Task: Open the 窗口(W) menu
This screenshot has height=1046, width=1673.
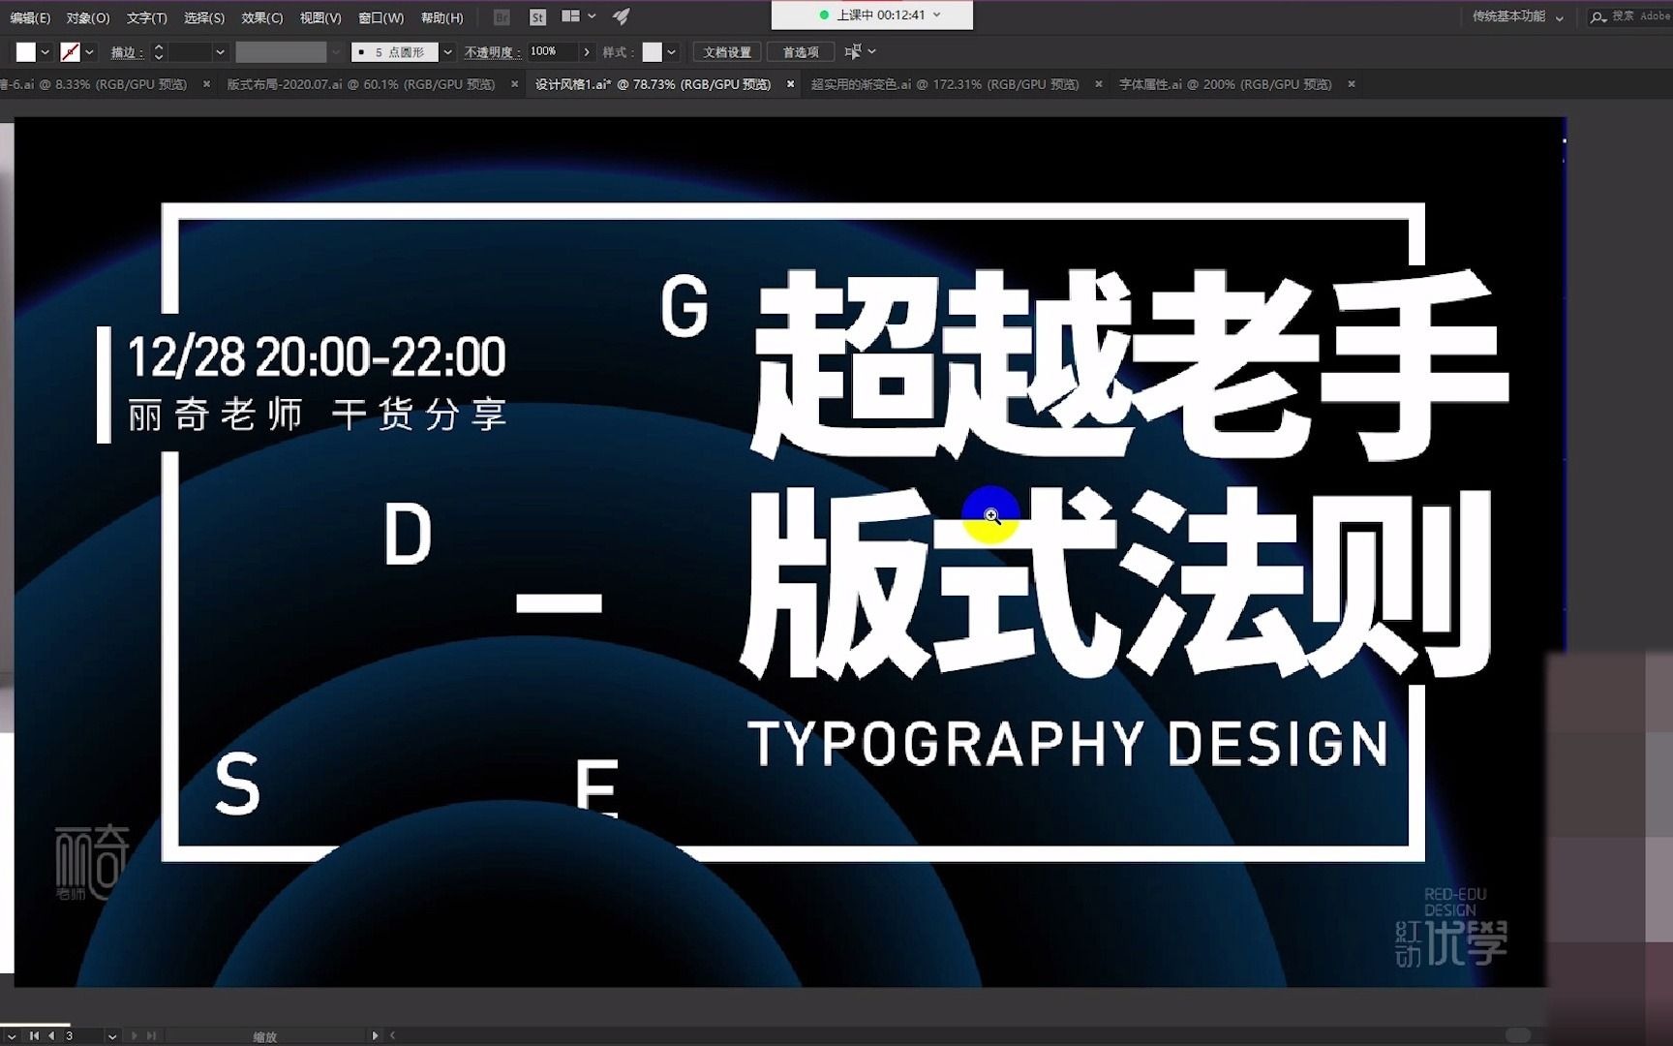Action: coord(380,17)
